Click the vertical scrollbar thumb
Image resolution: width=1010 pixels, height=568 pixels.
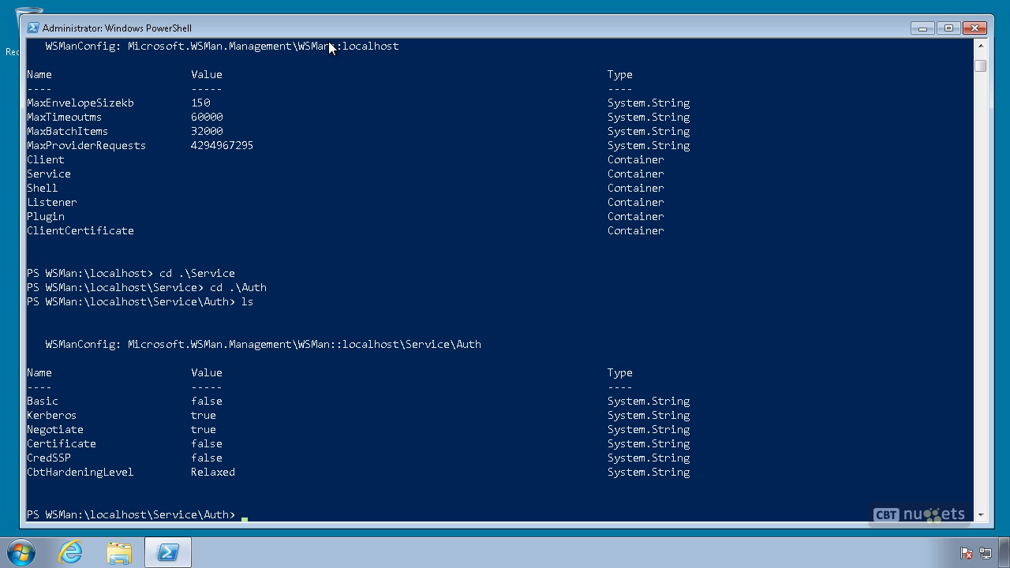click(980, 65)
